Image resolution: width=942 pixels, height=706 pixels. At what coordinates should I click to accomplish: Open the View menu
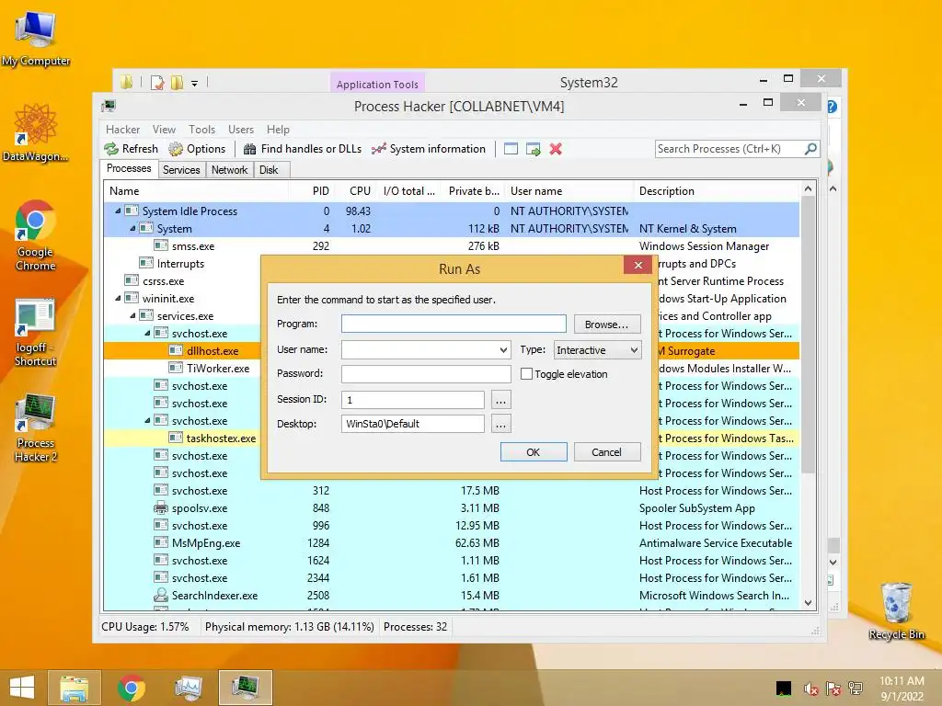164,129
